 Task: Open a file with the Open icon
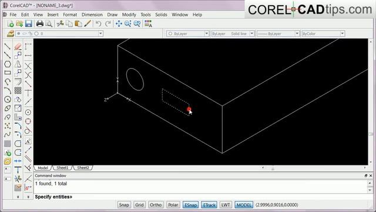(x=19, y=24)
